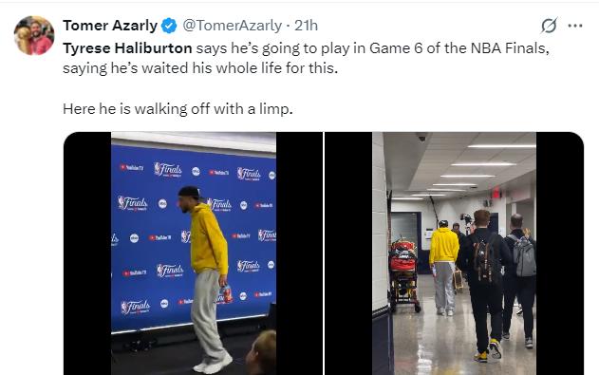Click the gray backpack in the hallway video
The height and width of the screenshot is (375, 599).
[524, 254]
